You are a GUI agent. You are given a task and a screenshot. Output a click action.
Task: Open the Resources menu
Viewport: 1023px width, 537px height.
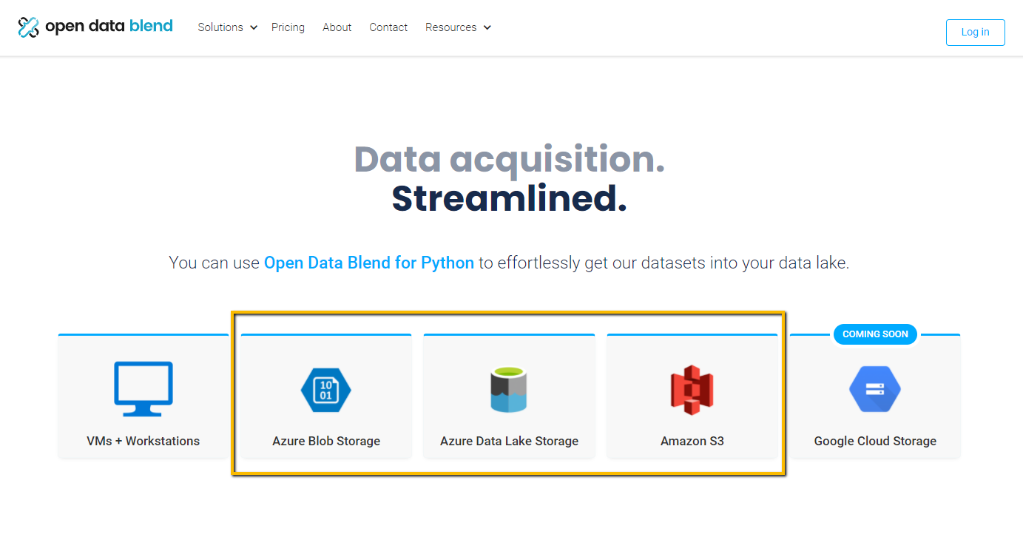pyautogui.click(x=450, y=27)
